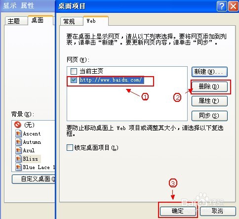The width and height of the screenshot is (239, 219).
Task: Click the (无) no-background icon
Action: pos(18,125)
